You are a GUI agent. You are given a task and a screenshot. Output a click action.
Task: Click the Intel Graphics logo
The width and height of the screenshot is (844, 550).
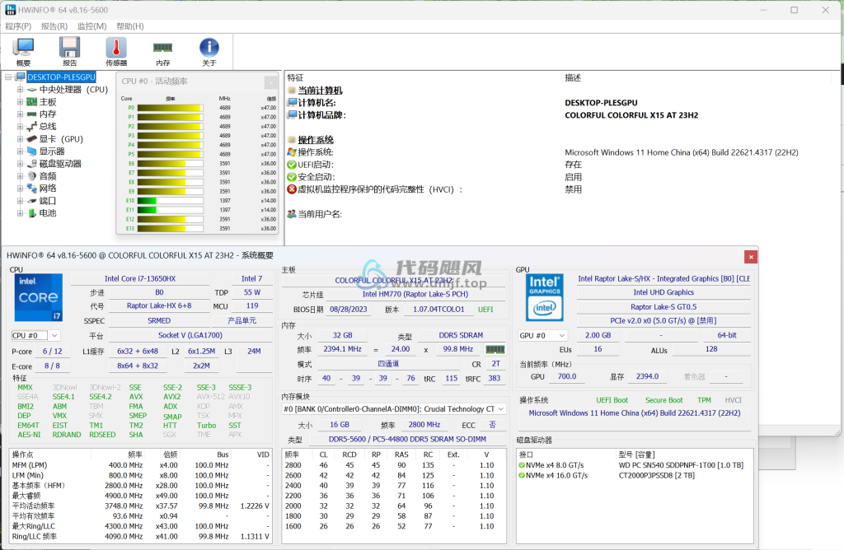coord(544,297)
